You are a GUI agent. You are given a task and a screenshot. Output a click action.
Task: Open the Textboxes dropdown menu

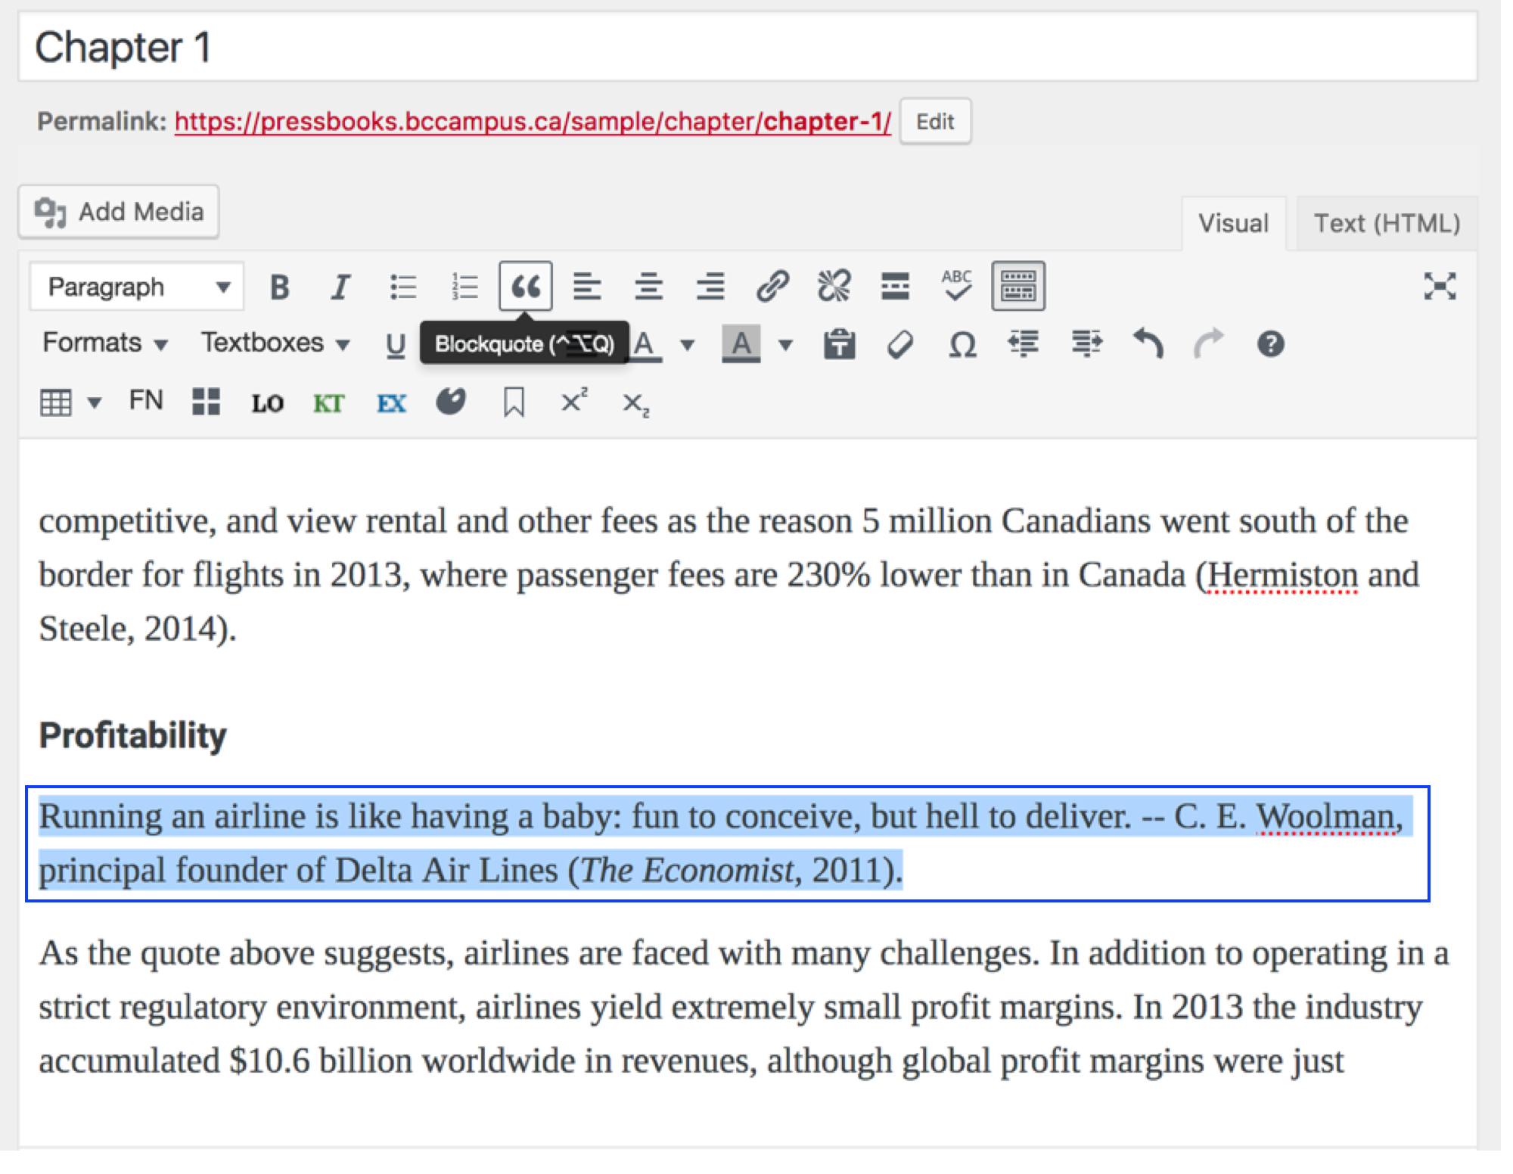[275, 343]
